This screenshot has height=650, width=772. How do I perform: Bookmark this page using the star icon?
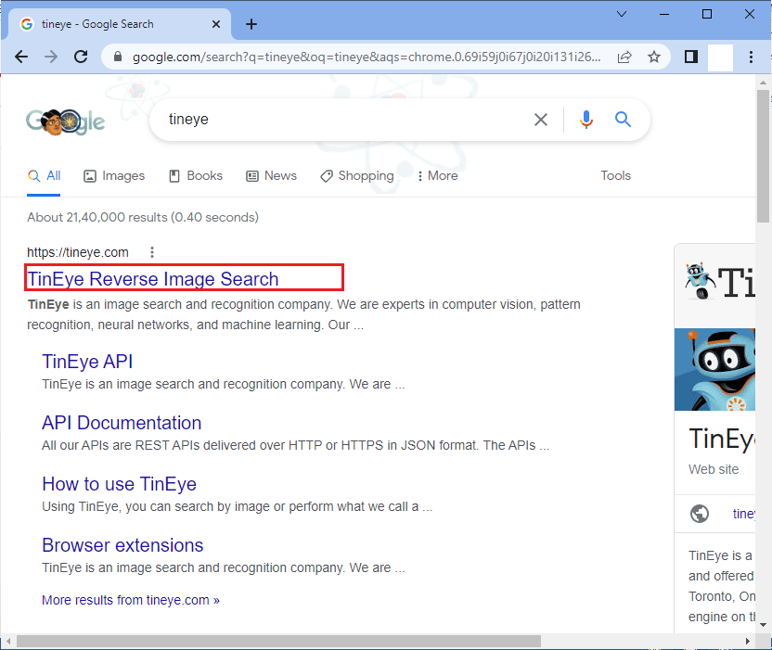654,57
